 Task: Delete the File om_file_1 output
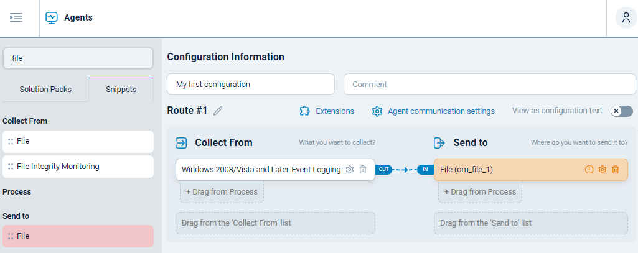pos(615,170)
